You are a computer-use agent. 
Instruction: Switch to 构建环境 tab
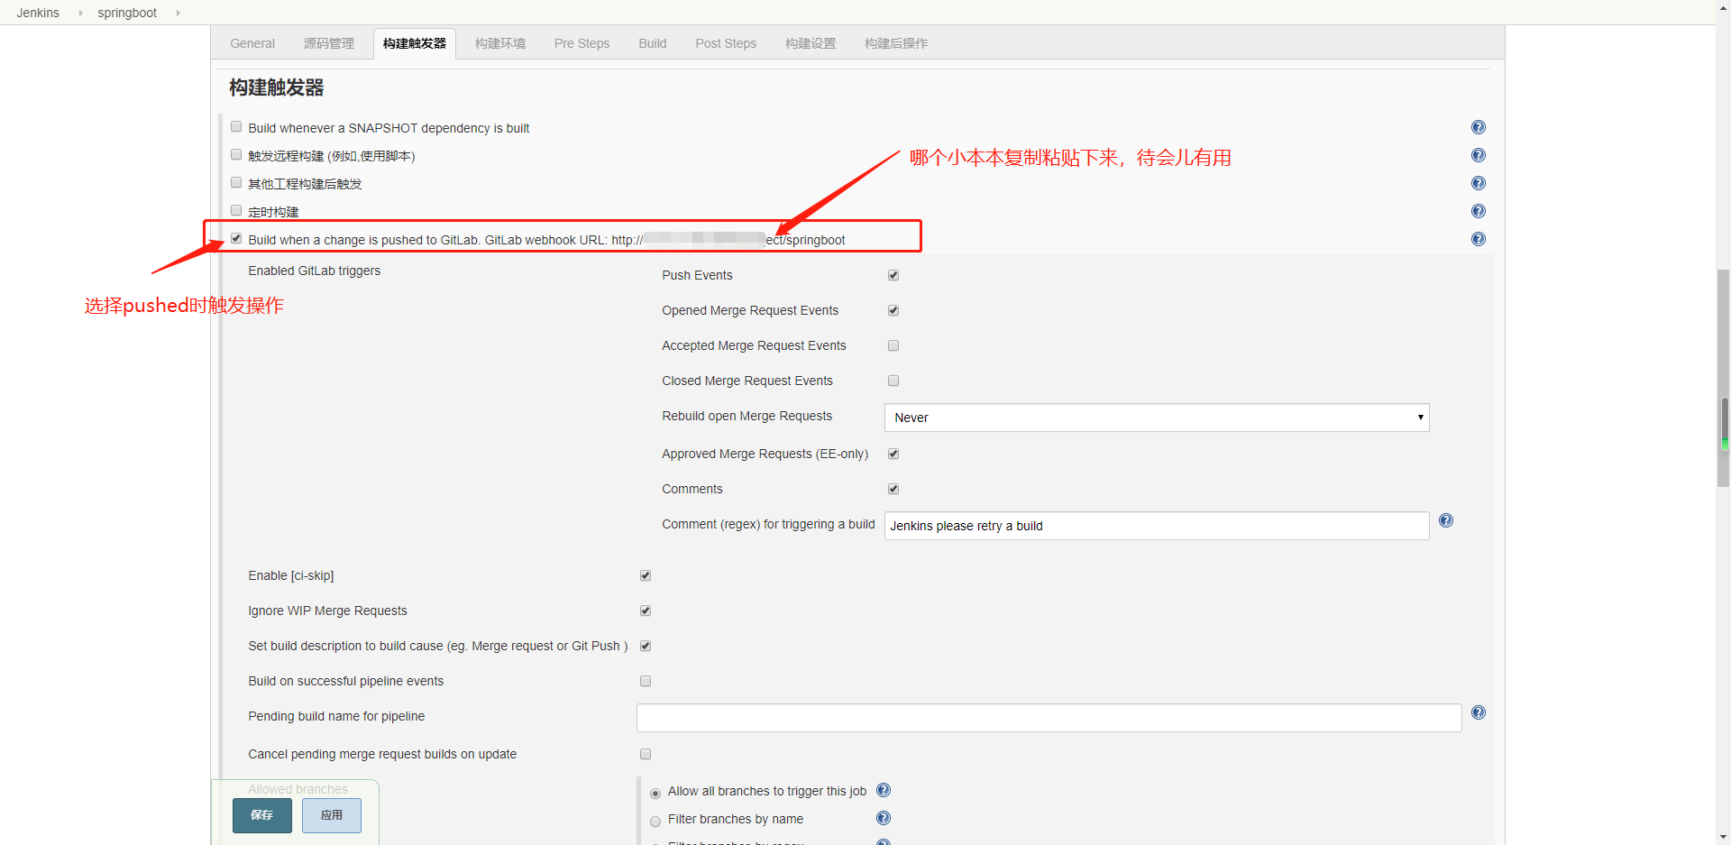tap(500, 43)
